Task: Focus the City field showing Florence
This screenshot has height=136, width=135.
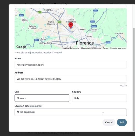Action: tap(42, 98)
